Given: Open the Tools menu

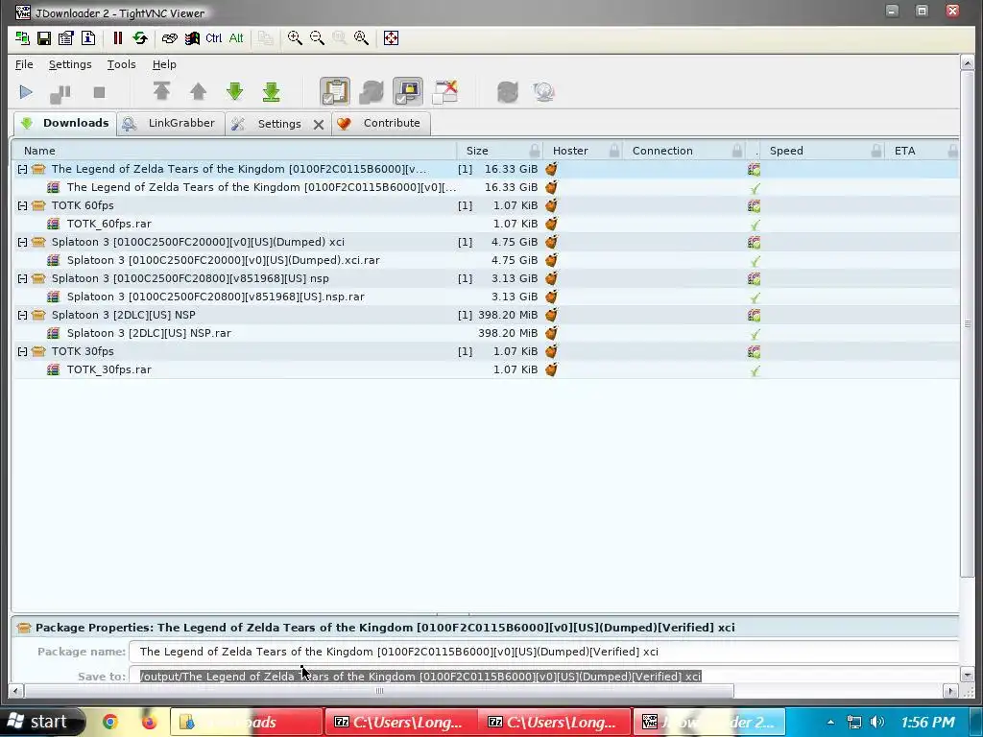Looking at the screenshot, I should (x=122, y=64).
